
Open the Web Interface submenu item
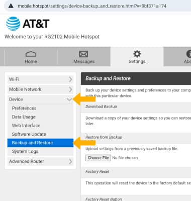pos(26,126)
